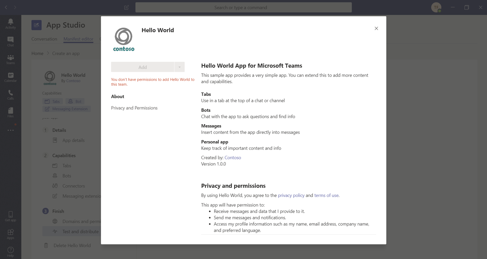Screen dimensions: 487x259
Task: Go back with the left arrow
Action: 6,7
